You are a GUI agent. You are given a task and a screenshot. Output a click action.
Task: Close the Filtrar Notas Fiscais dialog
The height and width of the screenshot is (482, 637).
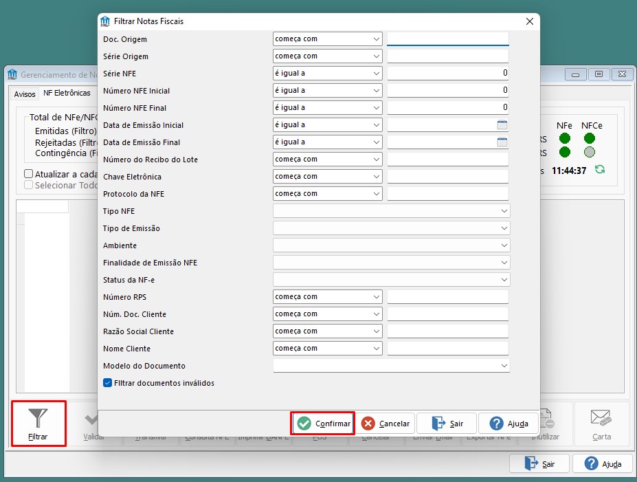point(529,21)
